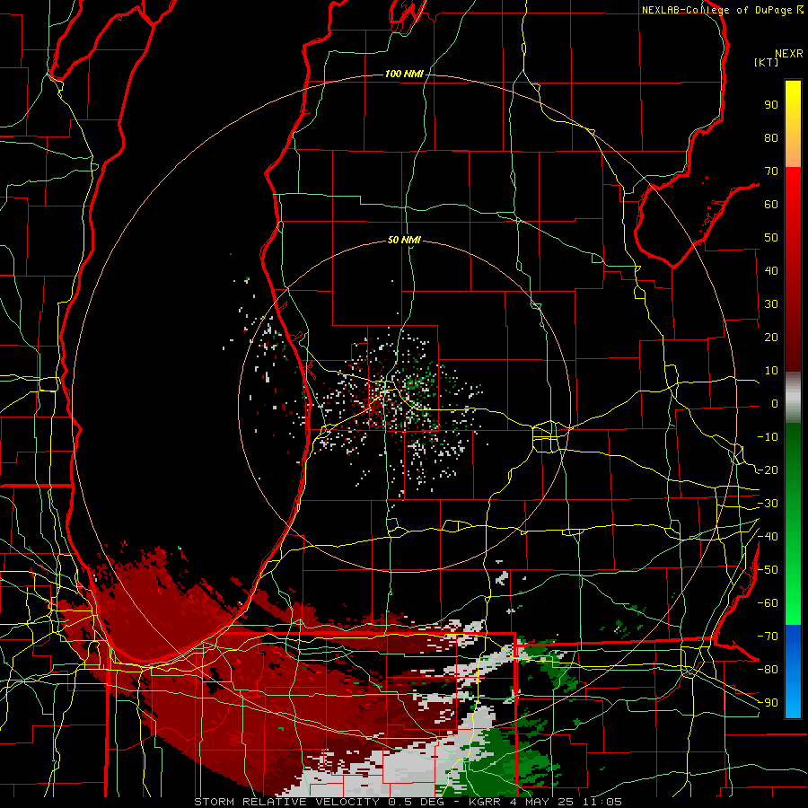Click the [KT] units label
The height and width of the screenshot is (808, 808).
(x=767, y=62)
